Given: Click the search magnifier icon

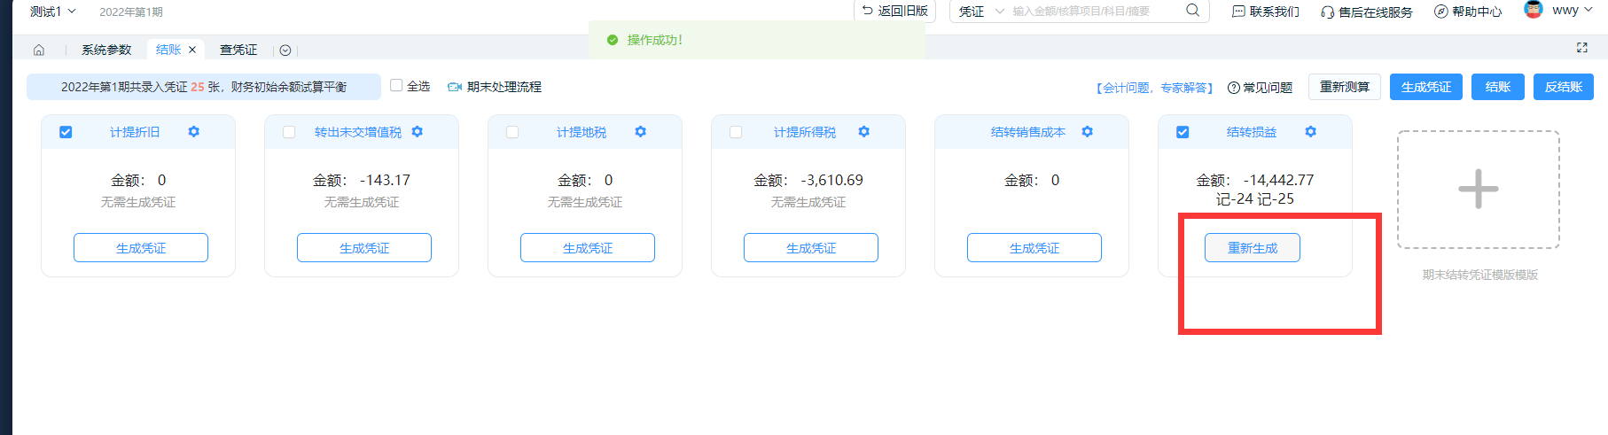Looking at the screenshot, I should [1193, 11].
